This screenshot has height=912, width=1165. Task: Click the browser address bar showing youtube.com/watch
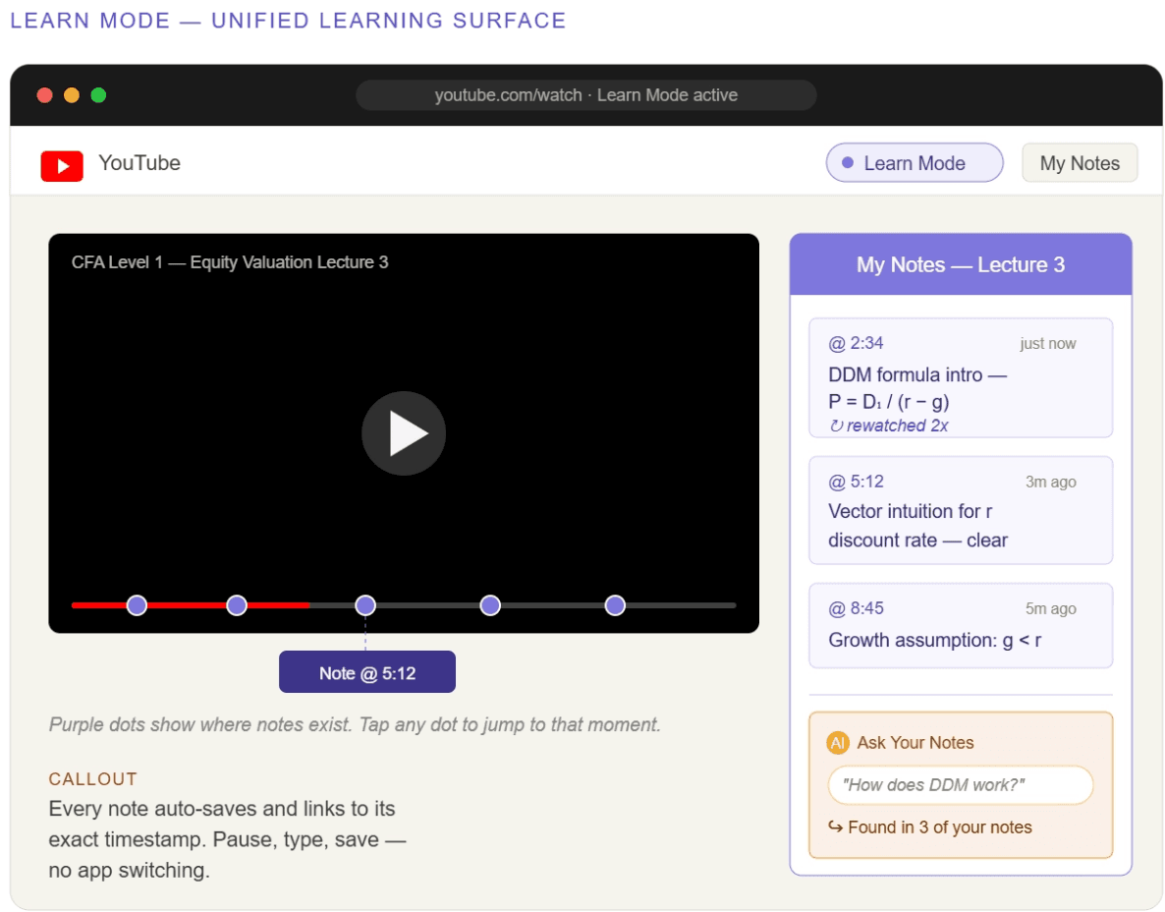pyautogui.click(x=585, y=95)
